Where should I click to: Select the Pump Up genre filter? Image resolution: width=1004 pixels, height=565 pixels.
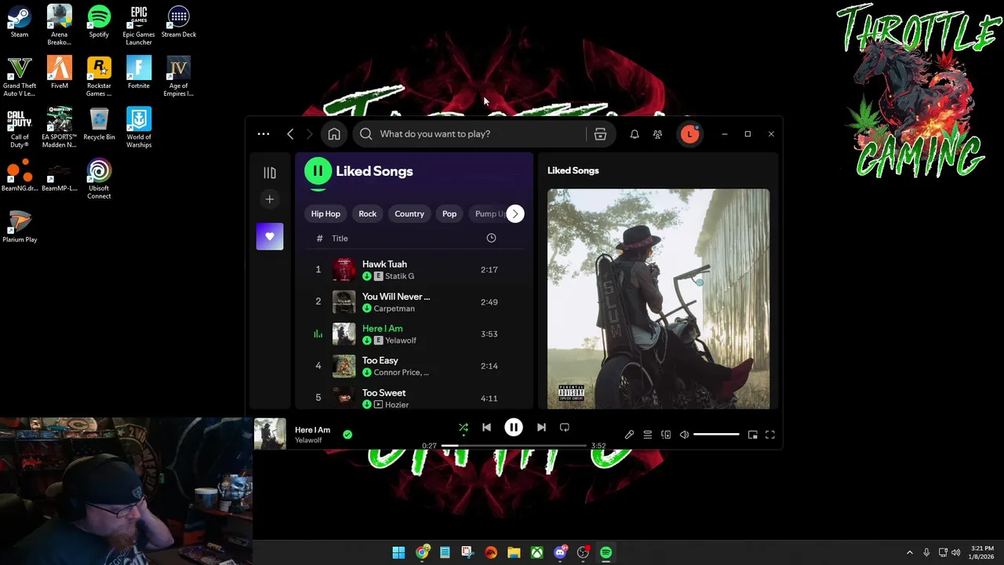pos(488,213)
